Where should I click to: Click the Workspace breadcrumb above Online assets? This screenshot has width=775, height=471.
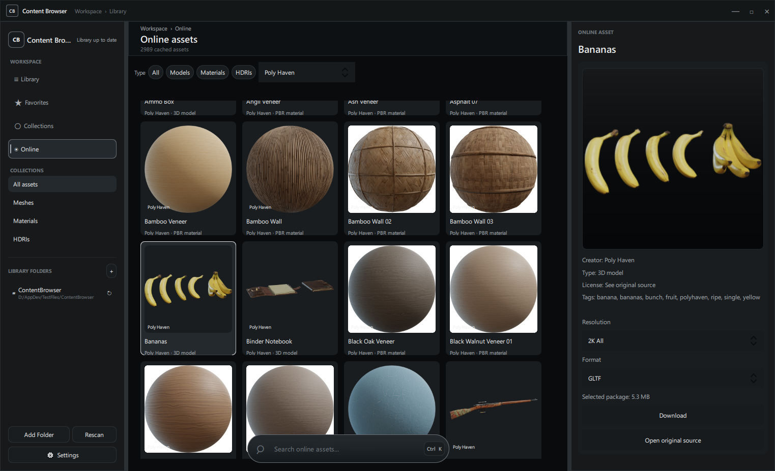click(154, 29)
